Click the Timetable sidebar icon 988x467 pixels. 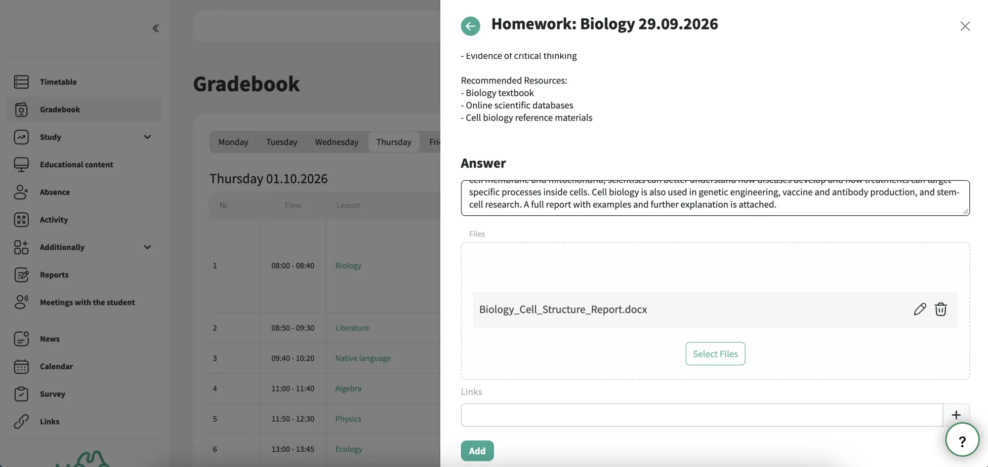(21, 82)
